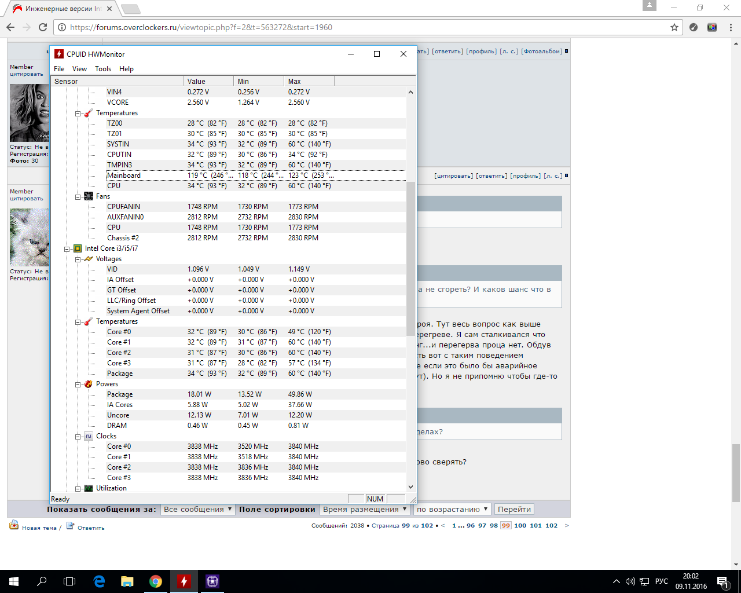The image size is (741, 593).
Task: Click the browser address bar URL
Action: tap(201, 27)
